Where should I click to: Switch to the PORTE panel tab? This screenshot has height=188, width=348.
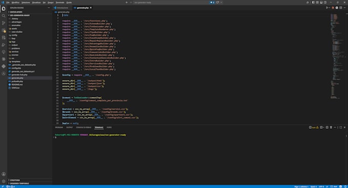click(109, 127)
